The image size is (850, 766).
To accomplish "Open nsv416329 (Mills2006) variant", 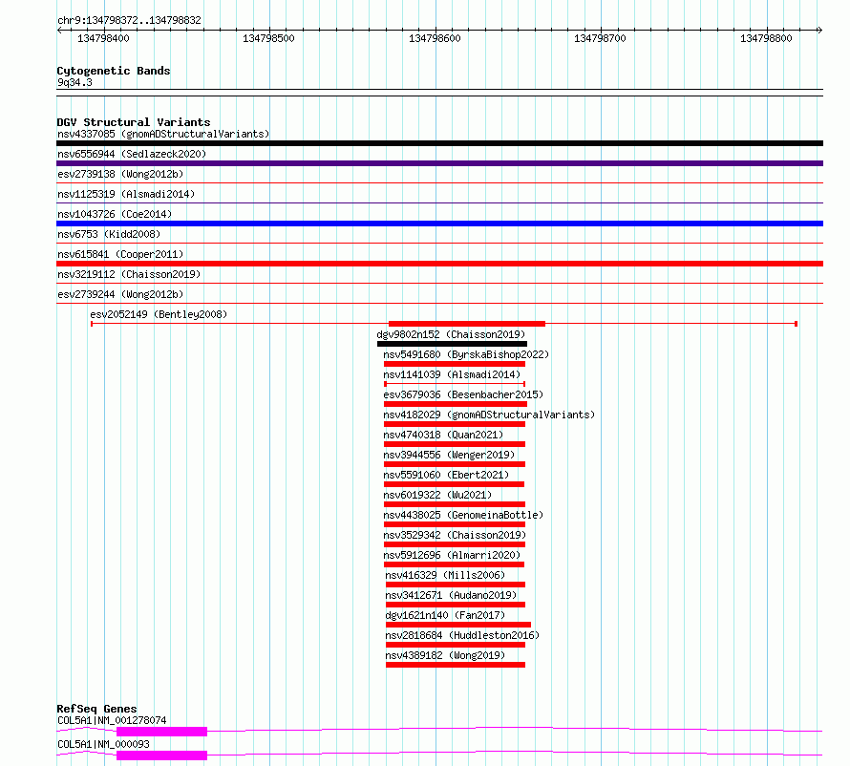I will (445, 575).
